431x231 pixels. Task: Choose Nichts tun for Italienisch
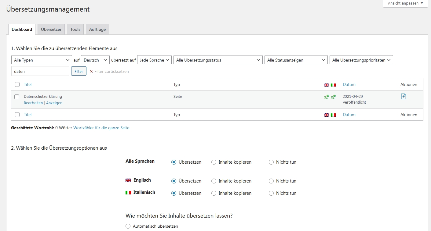(271, 193)
